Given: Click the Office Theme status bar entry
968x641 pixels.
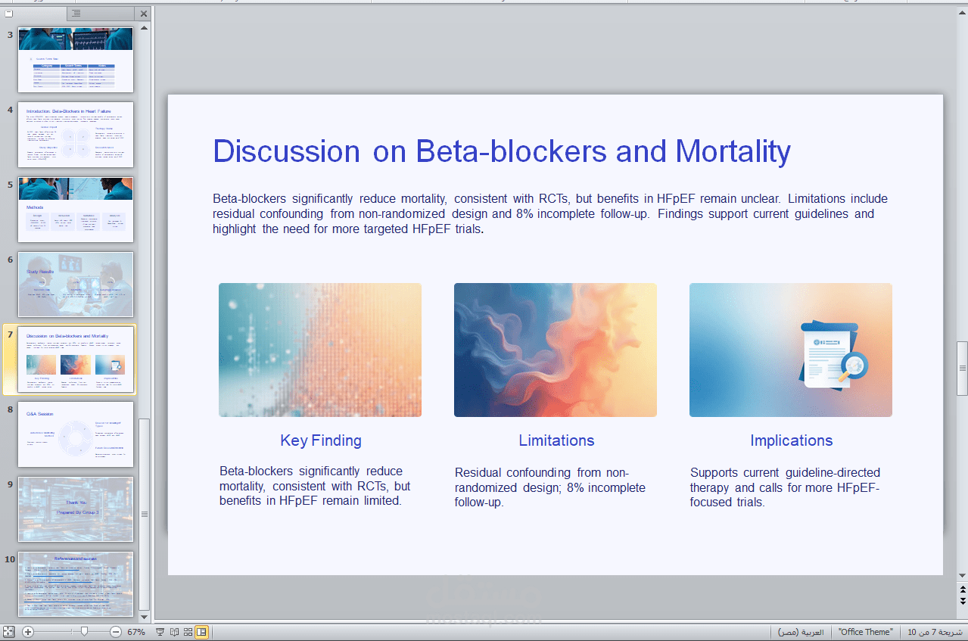Looking at the screenshot, I should pos(865,632).
